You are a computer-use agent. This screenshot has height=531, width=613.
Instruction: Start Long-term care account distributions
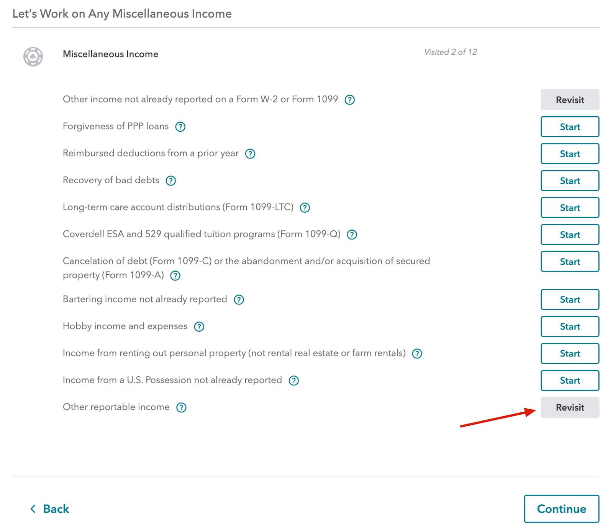click(570, 208)
